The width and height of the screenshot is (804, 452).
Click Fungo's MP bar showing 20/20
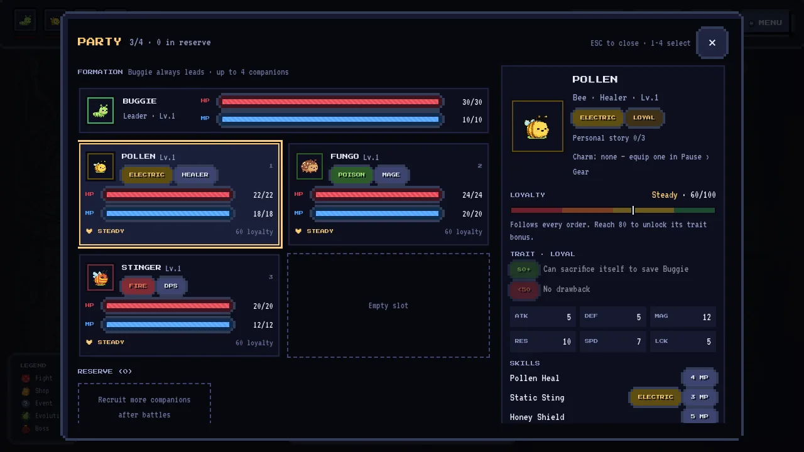pyautogui.click(x=377, y=213)
